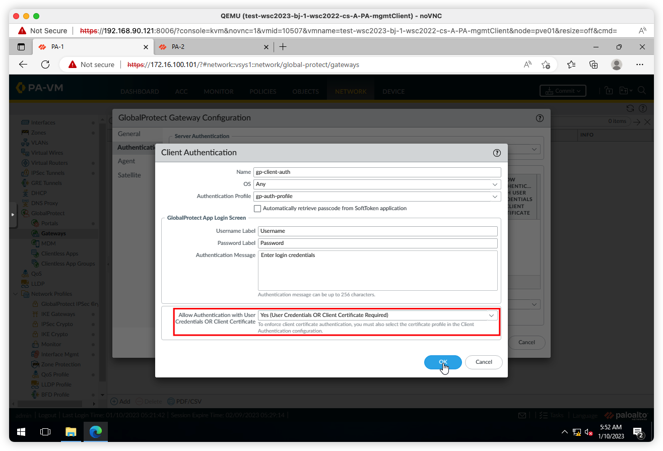
Task: Open Windows Task View
Action: pos(45,432)
